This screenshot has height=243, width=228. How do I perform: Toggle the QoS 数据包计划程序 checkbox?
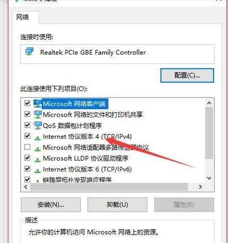[27, 125]
